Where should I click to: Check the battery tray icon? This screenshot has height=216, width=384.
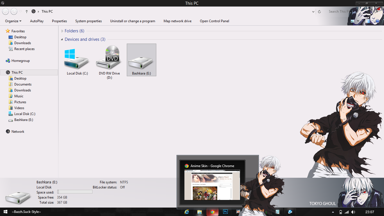[x=341, y=212]
